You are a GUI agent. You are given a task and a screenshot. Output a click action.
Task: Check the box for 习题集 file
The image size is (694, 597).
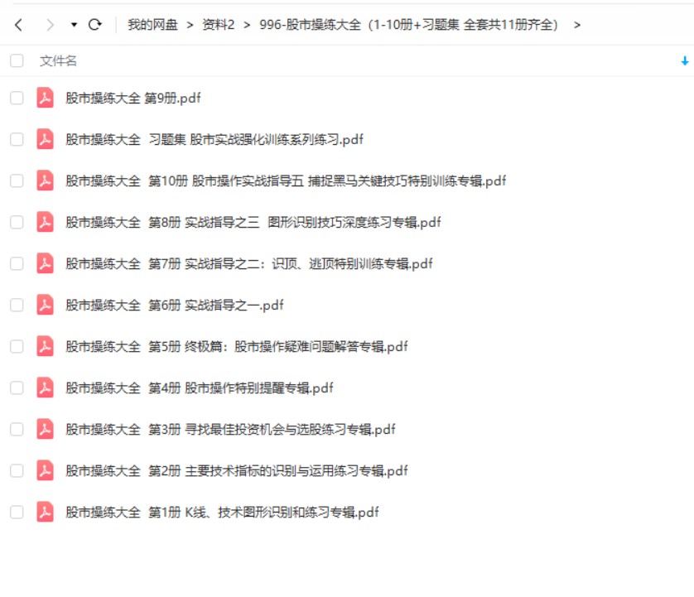coord(17,139)
